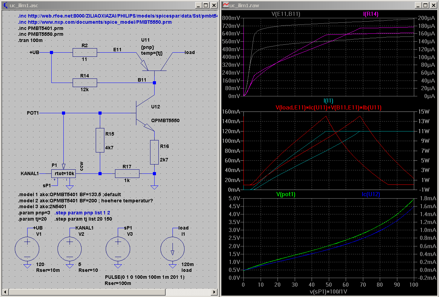Click .model 3 ako:2N5401 line
Screen dimensions: 439x297
(x=41, y=207)
